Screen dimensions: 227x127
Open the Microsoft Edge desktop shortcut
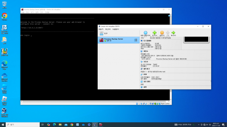(x=4, y=65)
